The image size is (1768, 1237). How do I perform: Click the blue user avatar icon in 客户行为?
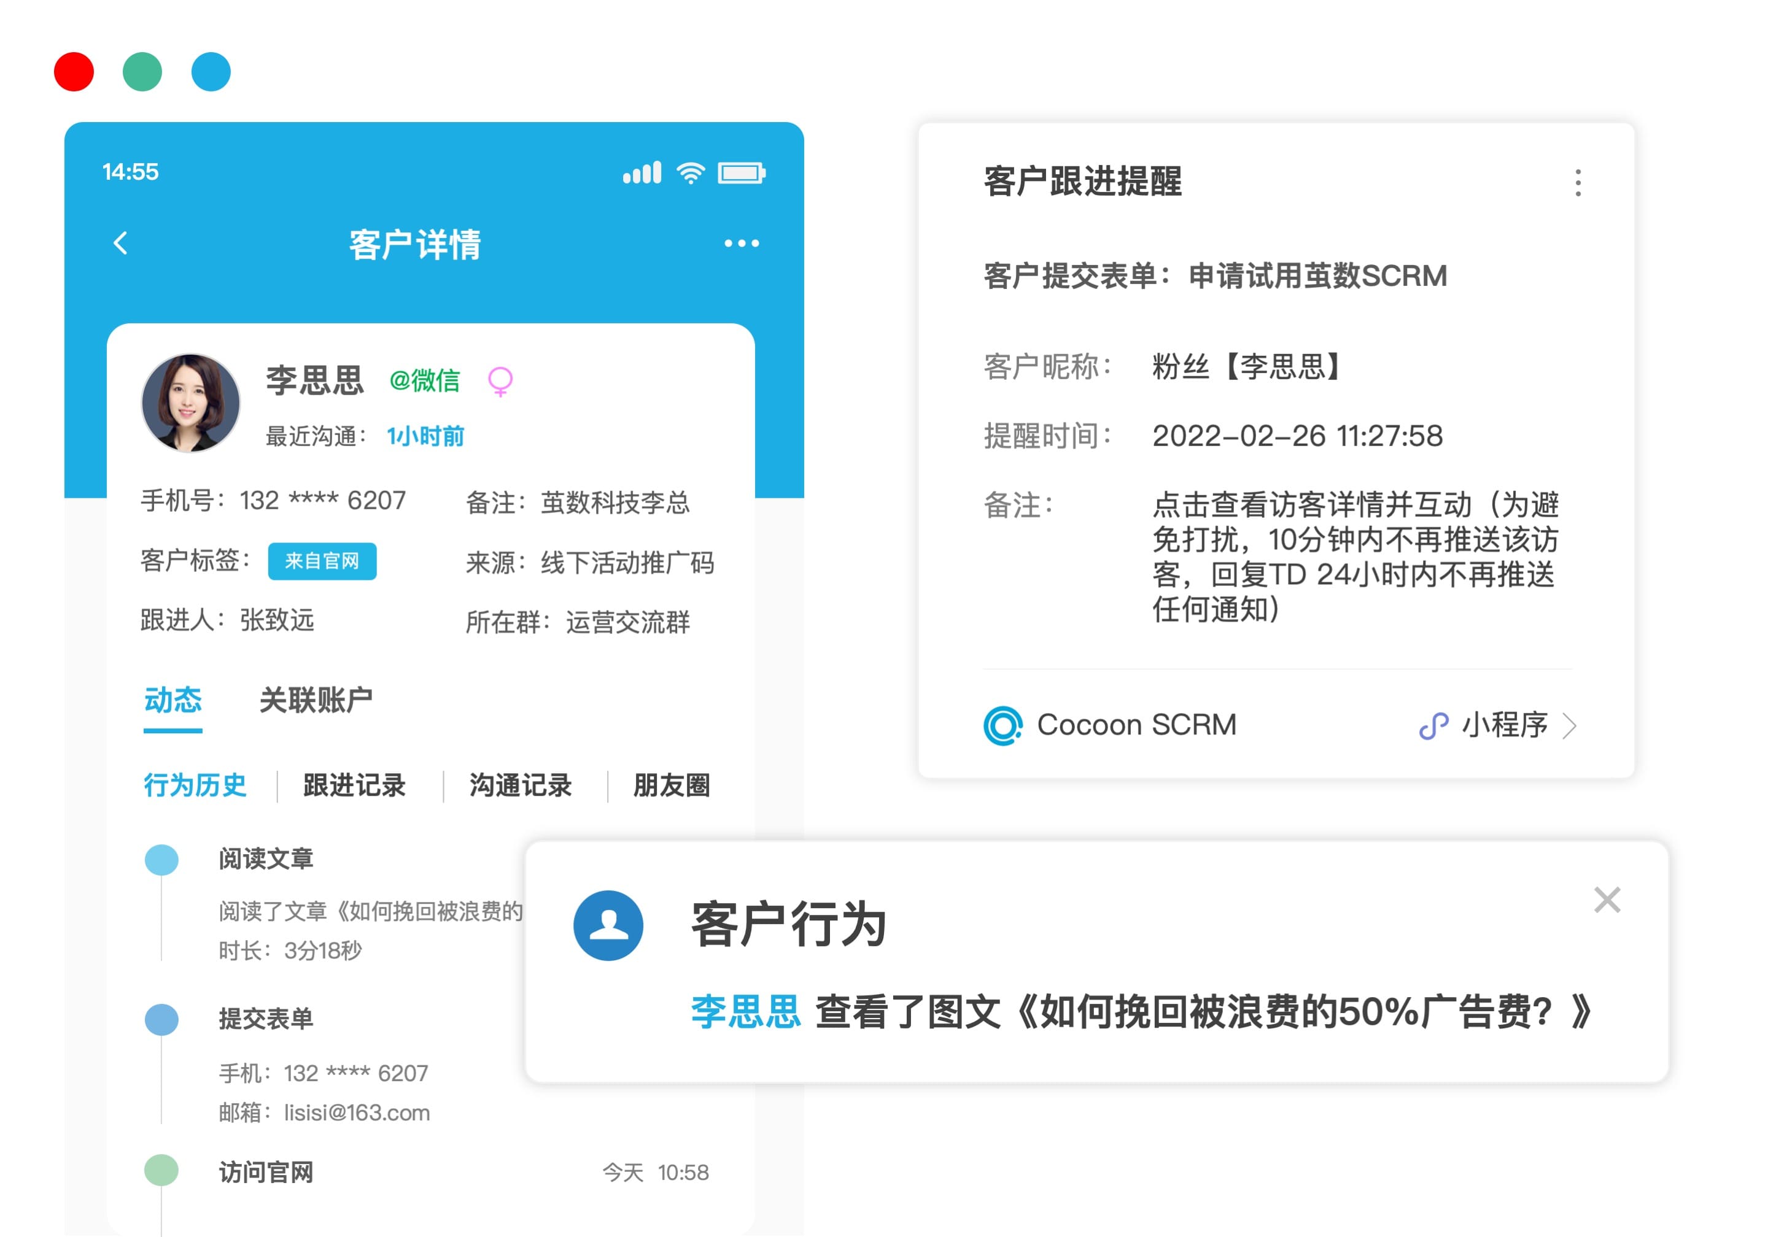[x=608, y=925]
